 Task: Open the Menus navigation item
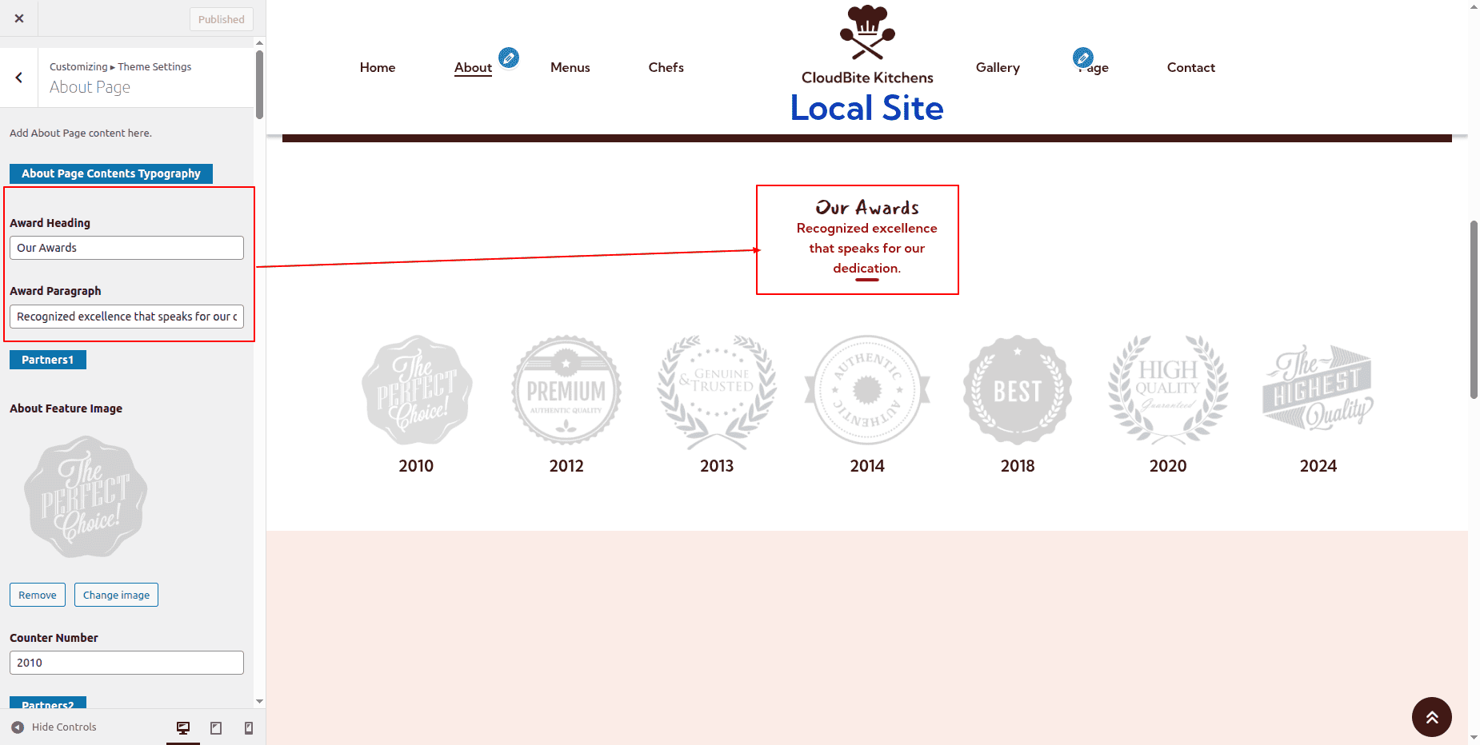point(570,68)
